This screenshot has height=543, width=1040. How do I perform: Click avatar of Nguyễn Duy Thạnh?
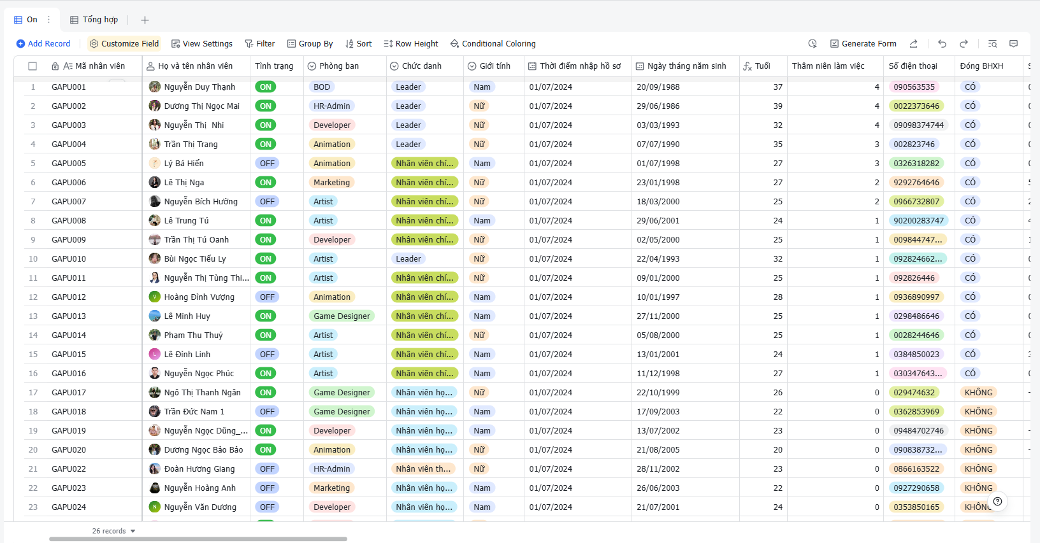tap(154, 87)
